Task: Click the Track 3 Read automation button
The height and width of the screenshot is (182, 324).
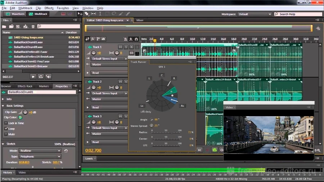Action: [109, 142]
